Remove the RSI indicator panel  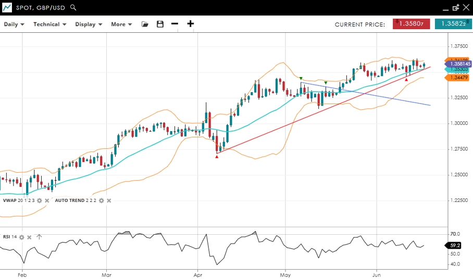[30, 237]
